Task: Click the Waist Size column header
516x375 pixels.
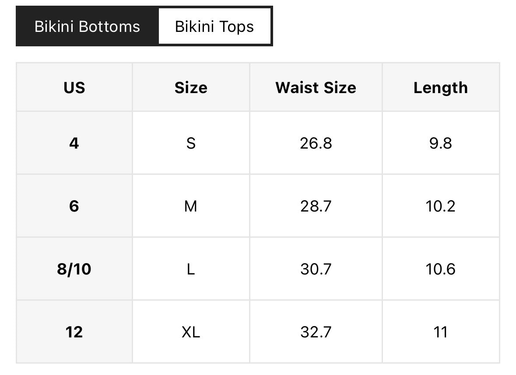Action: click(316, 87)
